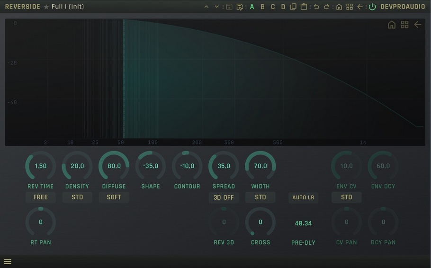Click the paste clipboard icon
The height and width of the screenshot is (268, 431).
pyautogui.click(x=304, y=7)
